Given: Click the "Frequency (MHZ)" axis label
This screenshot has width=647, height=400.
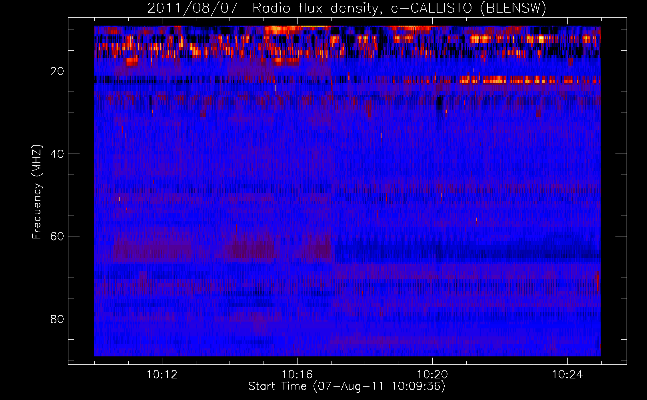Looking at the screenshot, I should (37, 192).
